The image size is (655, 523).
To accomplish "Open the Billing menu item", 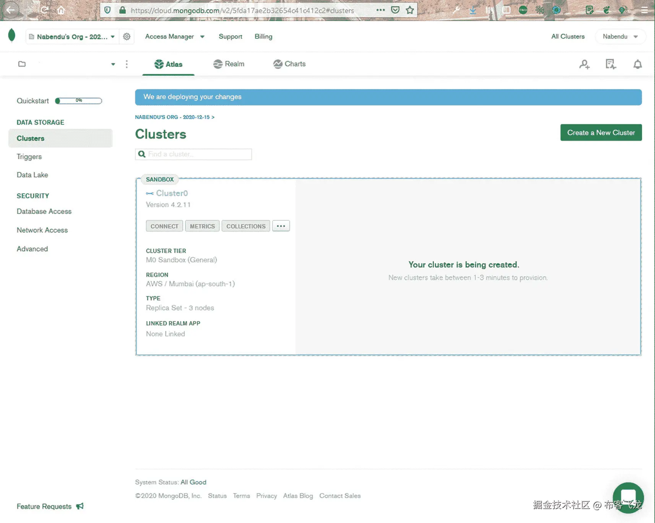I will [x=263, y=36].
